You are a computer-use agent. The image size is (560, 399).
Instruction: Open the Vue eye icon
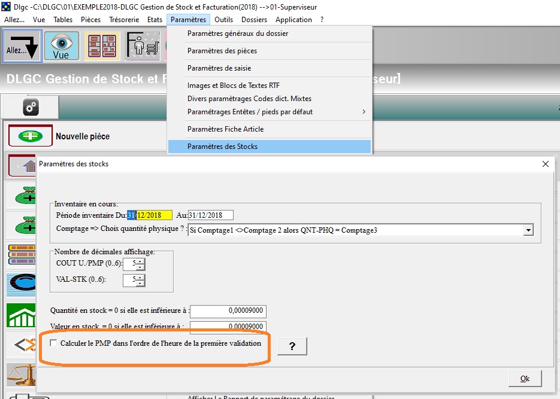(61, 46)
